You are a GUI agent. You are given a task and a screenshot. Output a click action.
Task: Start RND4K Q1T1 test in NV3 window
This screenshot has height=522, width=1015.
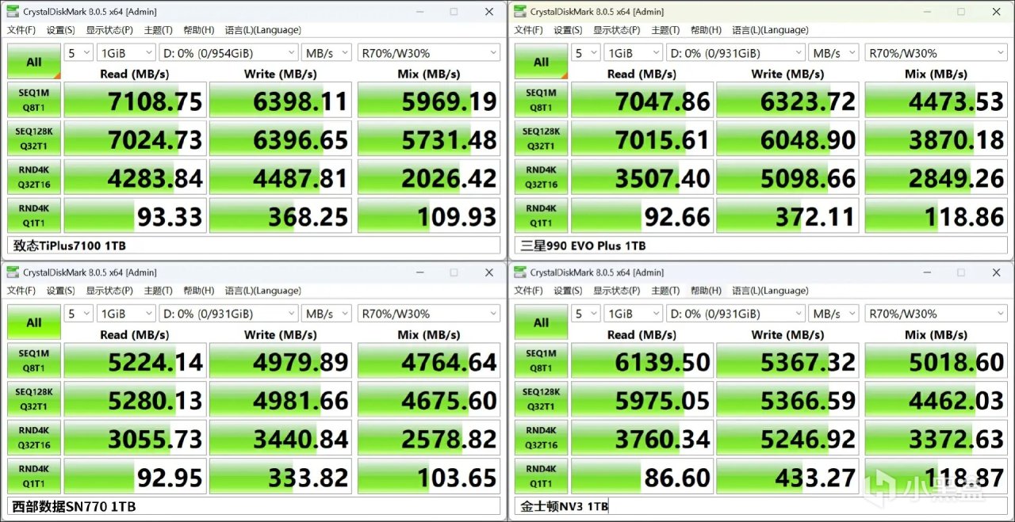(542, 476)
